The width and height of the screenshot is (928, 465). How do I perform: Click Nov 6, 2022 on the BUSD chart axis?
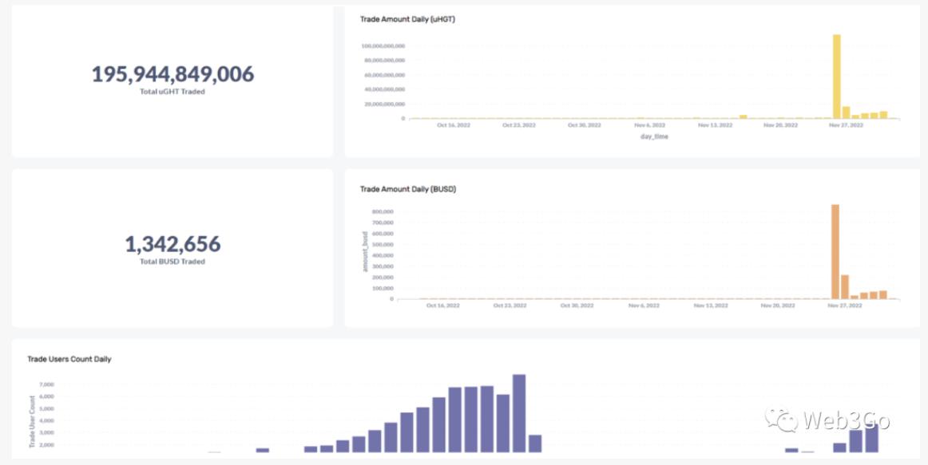click(644, 305)
